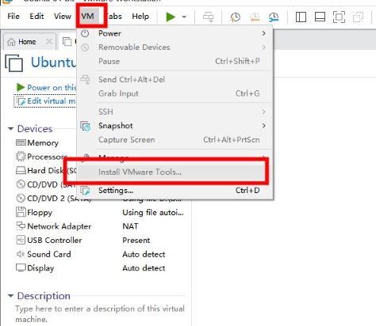Screen dimensions: 376x326
Task: Choose Send Ctrl+Alt+Del menu entry
Action: [x=175, y=79]
